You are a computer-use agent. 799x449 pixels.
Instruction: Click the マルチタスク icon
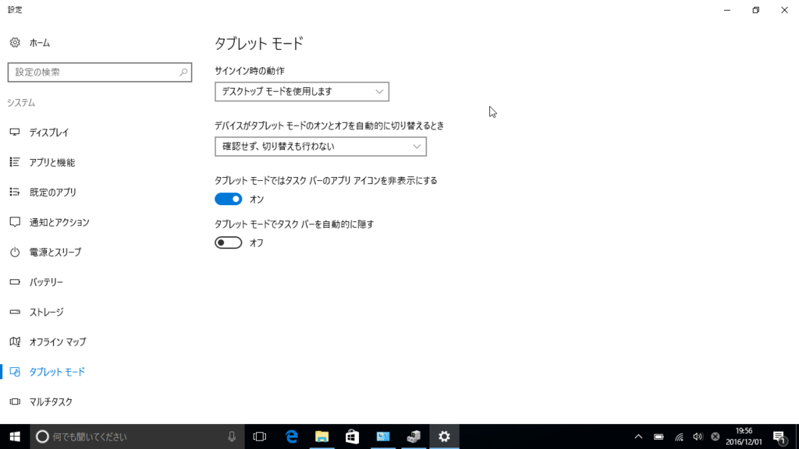(15, 401)
